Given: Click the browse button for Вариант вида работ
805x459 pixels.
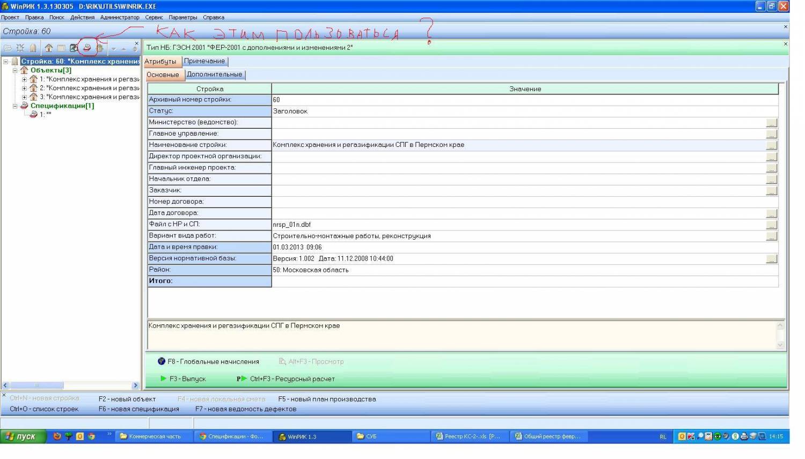Looking at the screenshot, I should (x=771, y=236).
